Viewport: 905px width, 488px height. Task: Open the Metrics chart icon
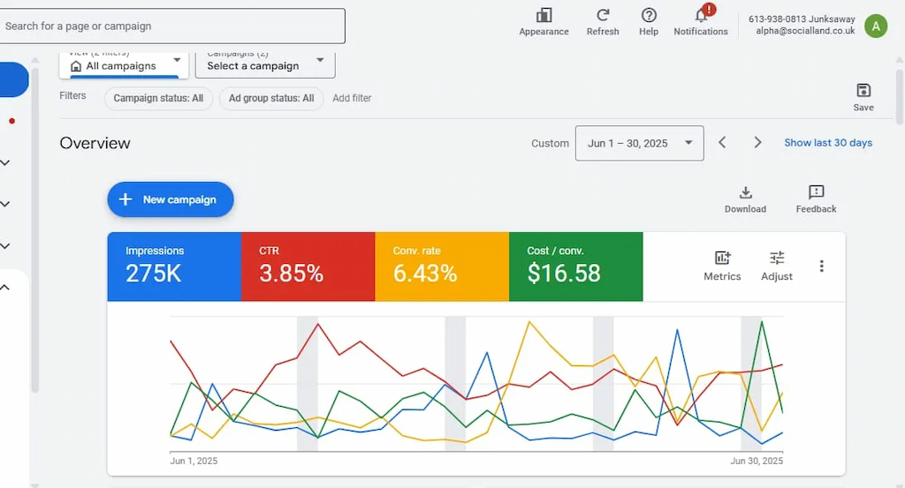722,259
